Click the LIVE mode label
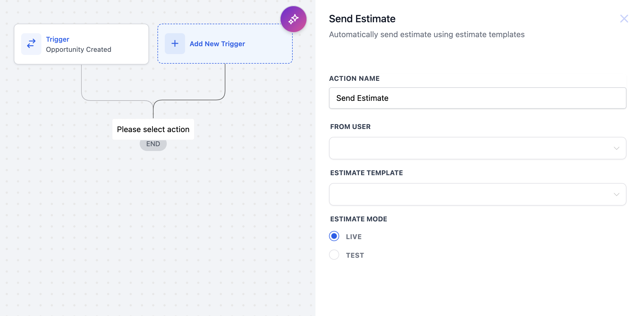The width and height of the screenshot is (640, 316). (x=354, y=237)
